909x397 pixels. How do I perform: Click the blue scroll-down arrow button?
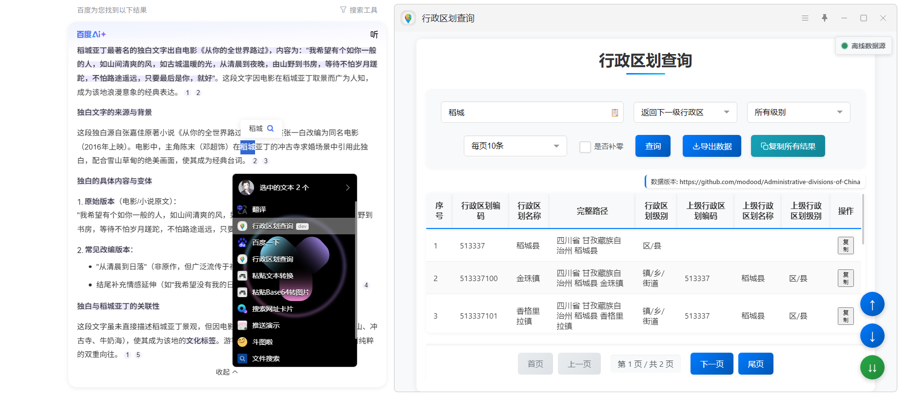tap(872, 336)
